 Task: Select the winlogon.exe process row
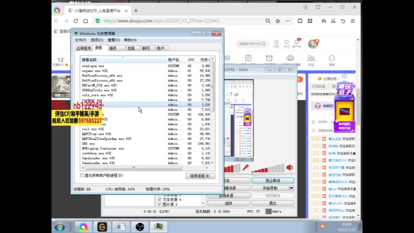point(146,66)
